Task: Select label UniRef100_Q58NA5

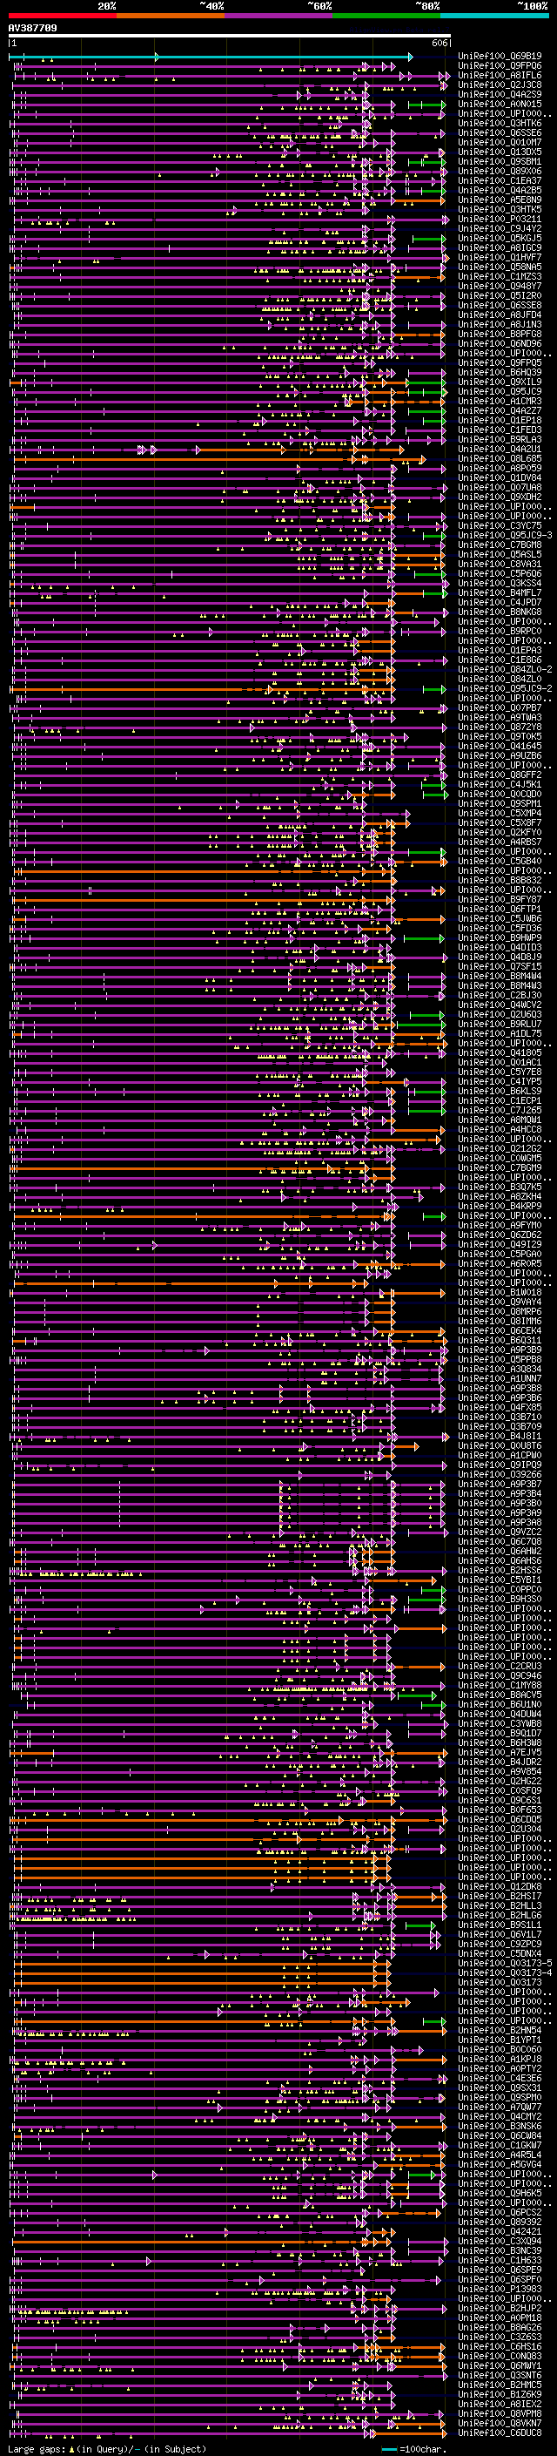Action: tap(500, 267)
